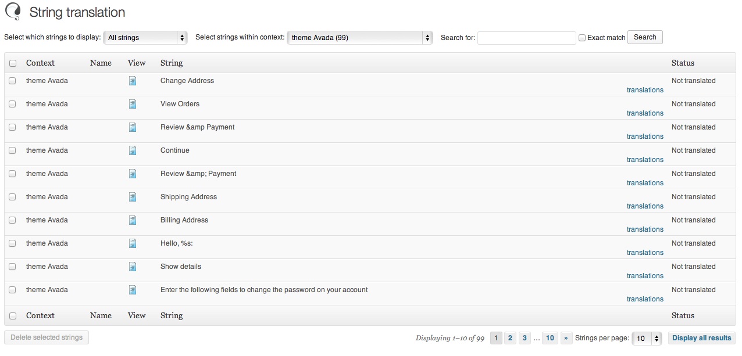
Task: Tick the checkbox for Change Address row
Action: [13, 81]
